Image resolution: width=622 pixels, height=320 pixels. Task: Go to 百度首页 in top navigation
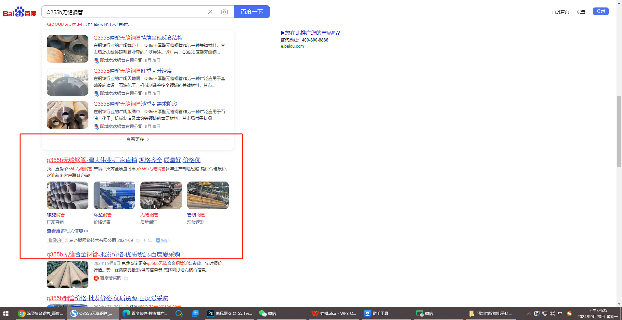coord(560,12)
